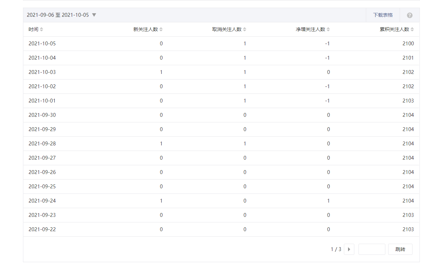This screenshot has height=273, width=431.
Task: Click the 2021-09-28 row date
Action: pyautogui.click(x=42, y=144)
